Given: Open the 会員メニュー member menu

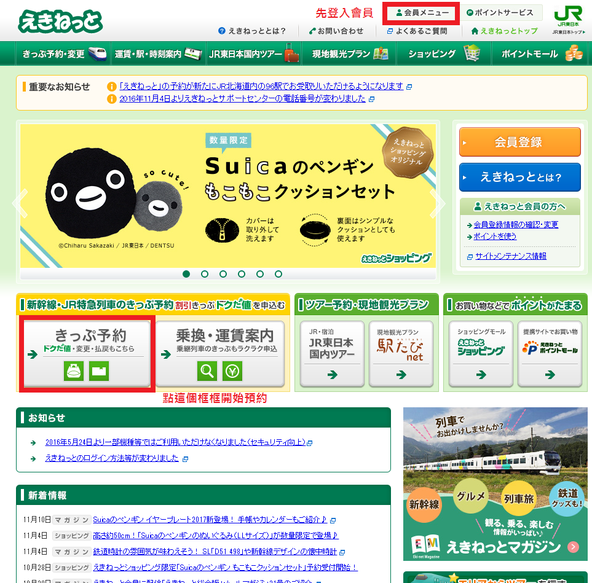Looking at the screenshot, I should coord(422,13).
